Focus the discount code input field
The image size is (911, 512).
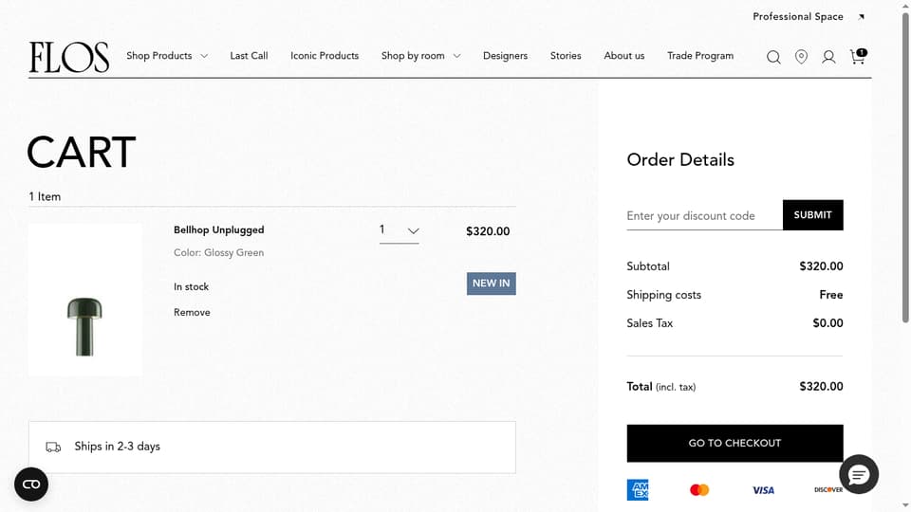point(704,215)
